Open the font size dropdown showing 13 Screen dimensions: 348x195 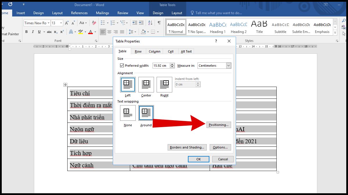pos(61,23)
